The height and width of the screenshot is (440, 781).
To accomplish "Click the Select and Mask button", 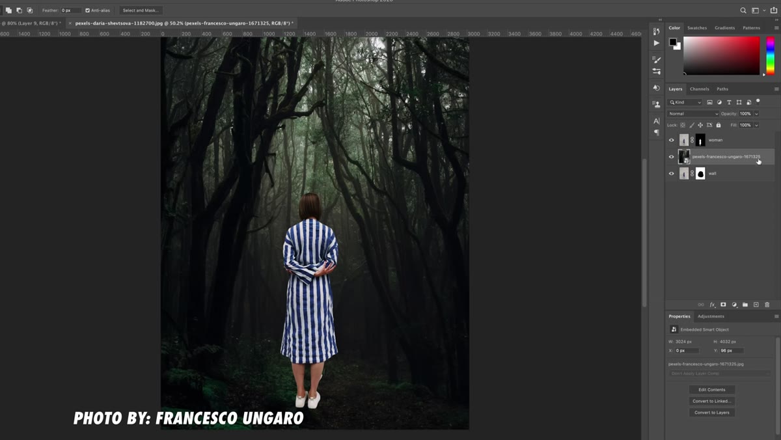I will tap(141, 10).
